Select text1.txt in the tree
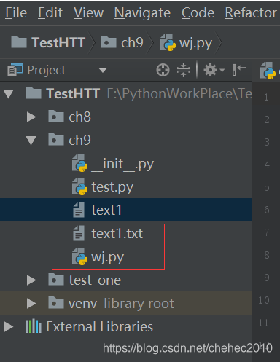The height and width of the screenshot is (362, 280). click(x=117, y=234)
